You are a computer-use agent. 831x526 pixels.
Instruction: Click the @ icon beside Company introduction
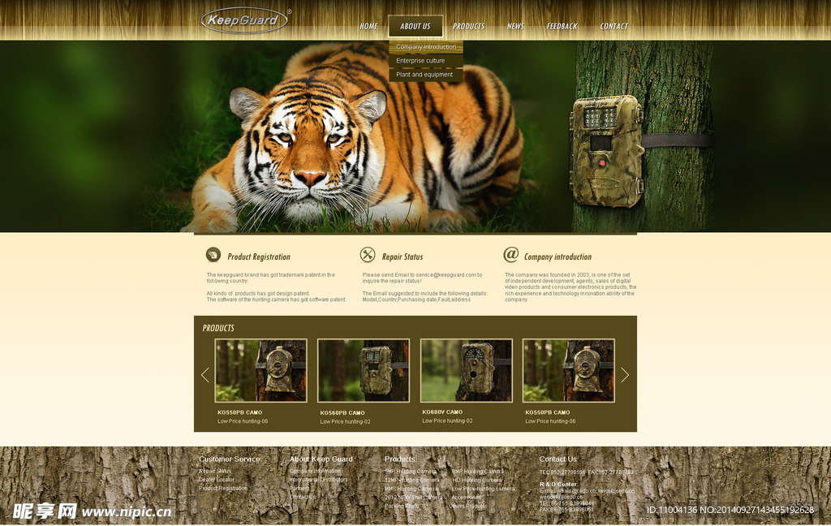511,255
